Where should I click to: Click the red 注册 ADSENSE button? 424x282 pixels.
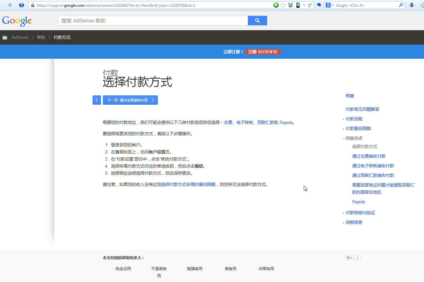coord(263,52)
